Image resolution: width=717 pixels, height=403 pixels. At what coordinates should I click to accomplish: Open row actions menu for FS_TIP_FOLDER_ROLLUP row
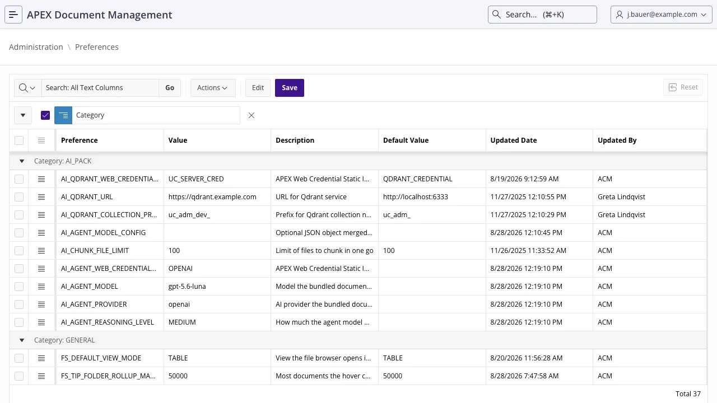[x=41, y=376]
